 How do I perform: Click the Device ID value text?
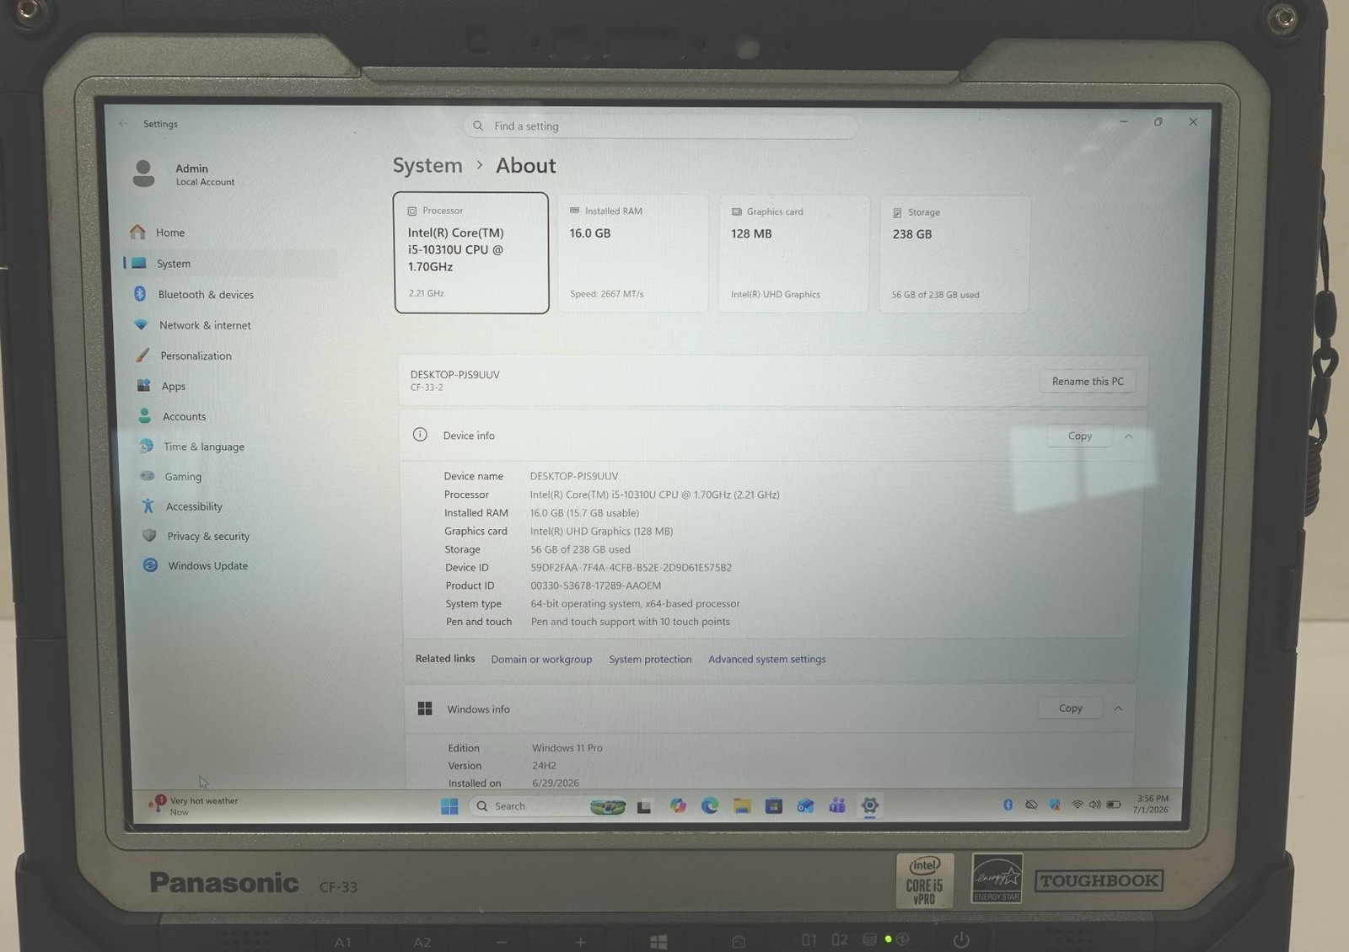tap(631, 568)
